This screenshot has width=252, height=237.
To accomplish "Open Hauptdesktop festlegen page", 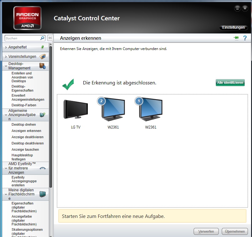I will (22, 157).
